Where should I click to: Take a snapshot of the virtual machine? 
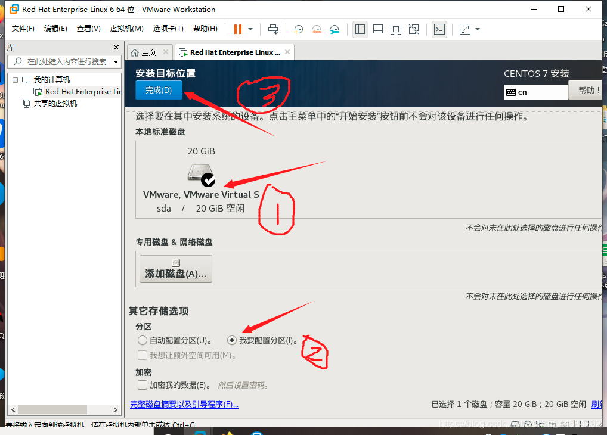point(298,29)
